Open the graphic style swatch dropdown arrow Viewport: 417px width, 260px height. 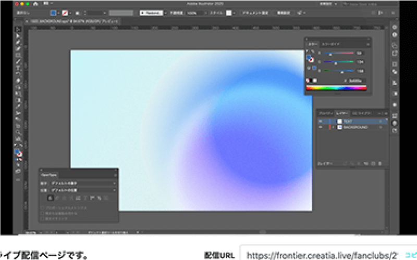[234, 12]
